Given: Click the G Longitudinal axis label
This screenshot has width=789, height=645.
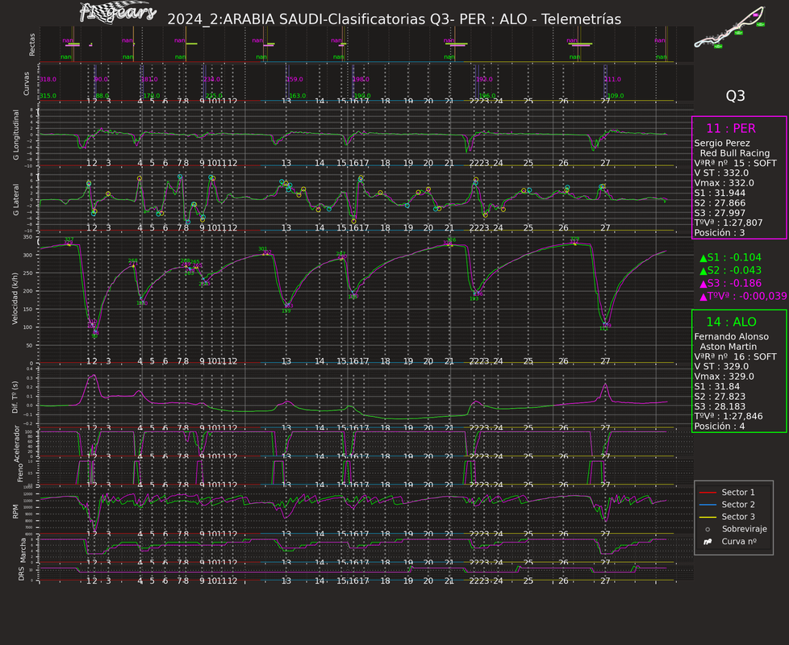Looking at the screenshot, I should click(x=16, y=135).
